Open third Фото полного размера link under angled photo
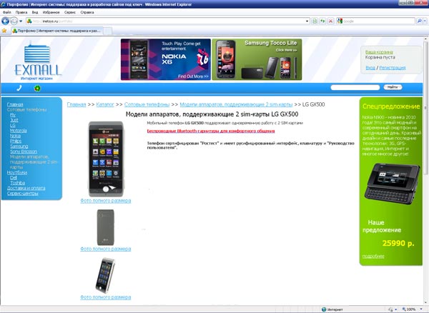429x313 pixels. (x=106, y=297)
